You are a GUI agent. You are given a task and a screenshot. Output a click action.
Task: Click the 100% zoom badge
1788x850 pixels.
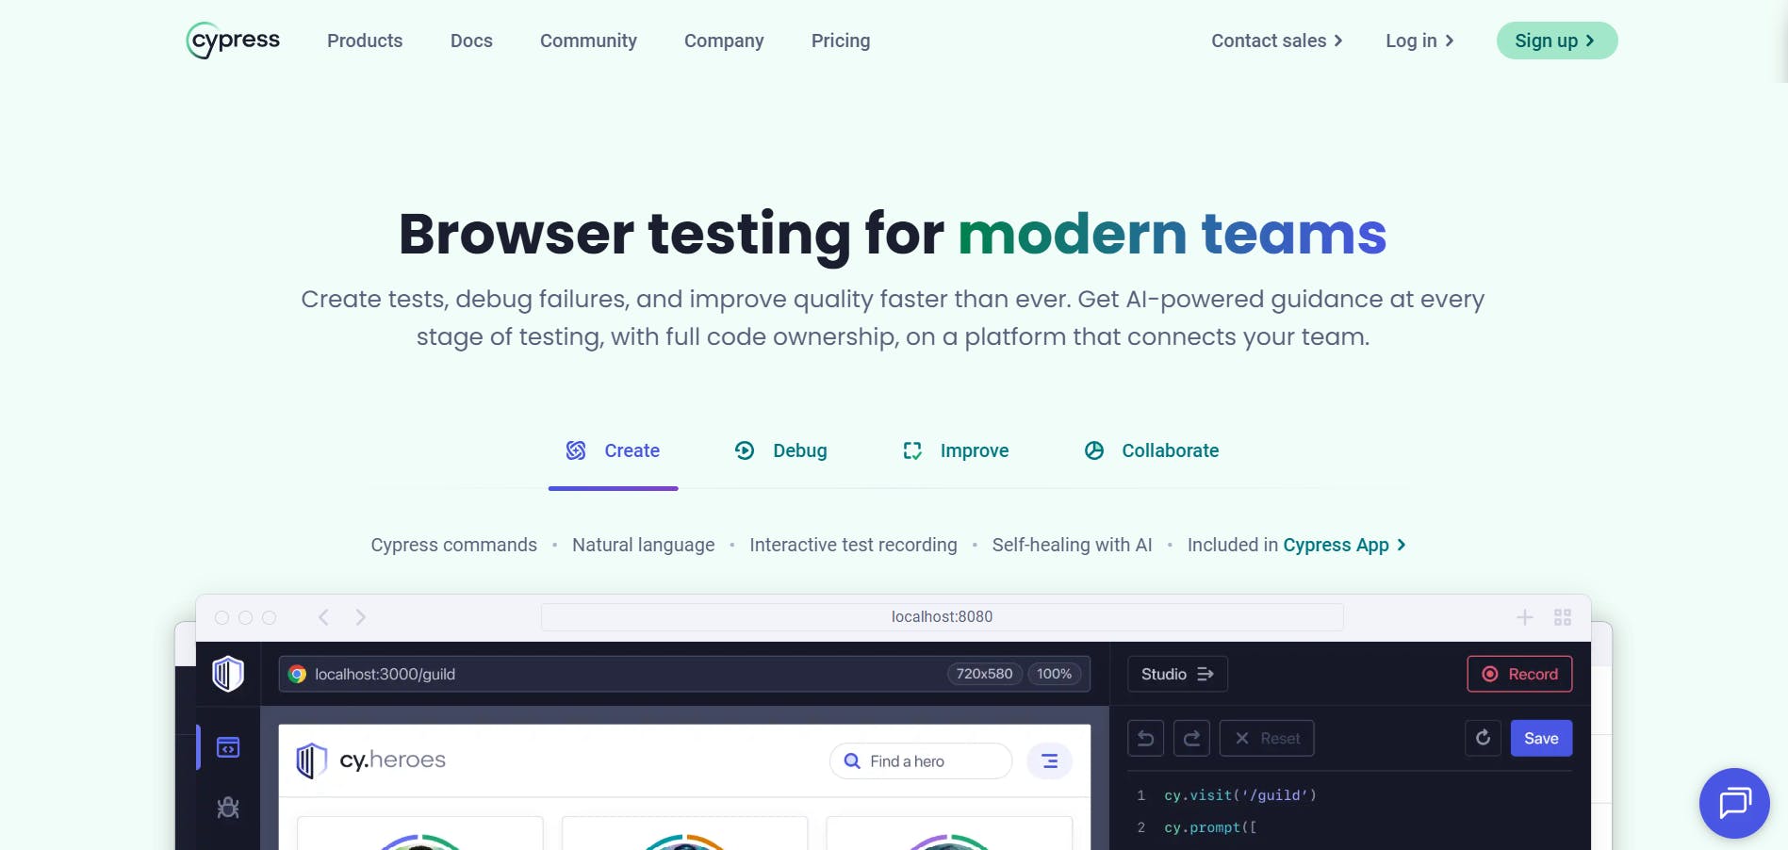(x=1054, y=674)
